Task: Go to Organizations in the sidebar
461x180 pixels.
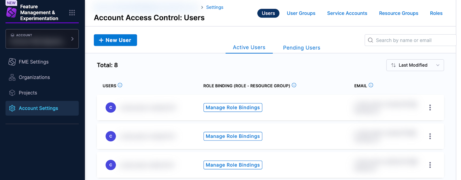Action: 34,77
